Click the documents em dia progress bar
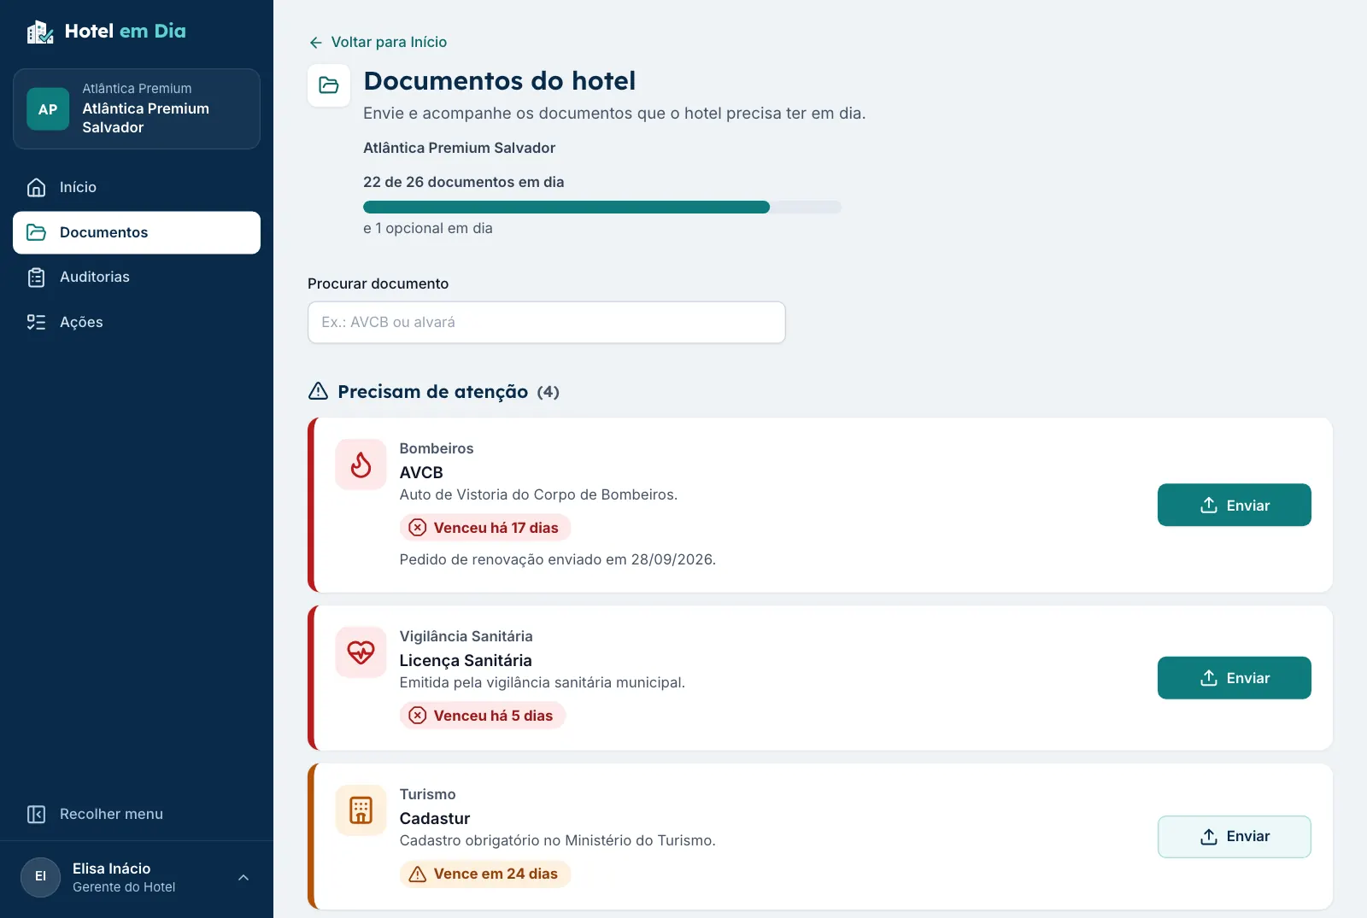The height and width of the screenshot is (918, 1367). tap(602, 208)
